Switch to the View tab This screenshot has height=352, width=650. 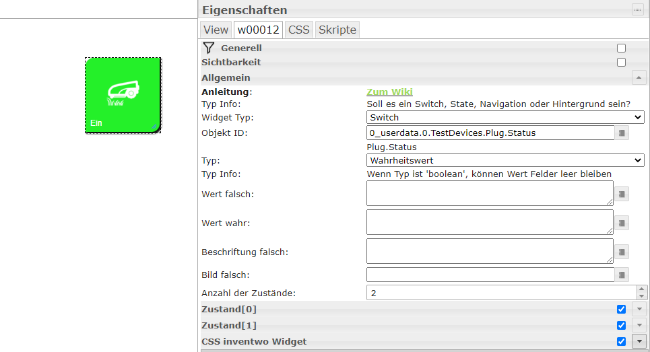click(216, 30)
